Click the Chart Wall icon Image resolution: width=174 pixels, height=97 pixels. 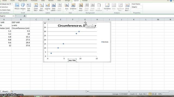point(86,7)
